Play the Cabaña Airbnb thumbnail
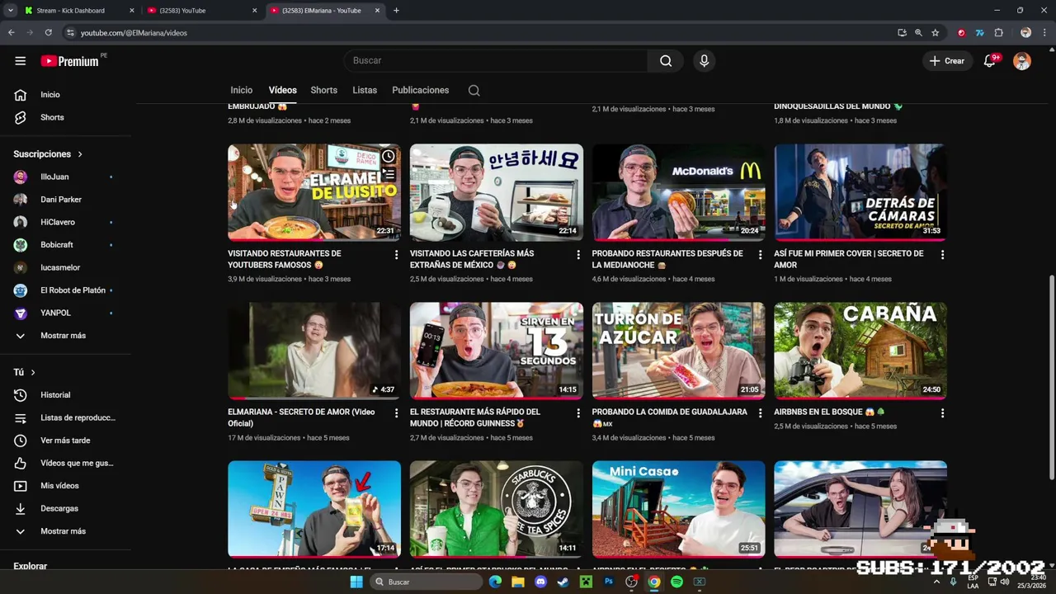 860,351
